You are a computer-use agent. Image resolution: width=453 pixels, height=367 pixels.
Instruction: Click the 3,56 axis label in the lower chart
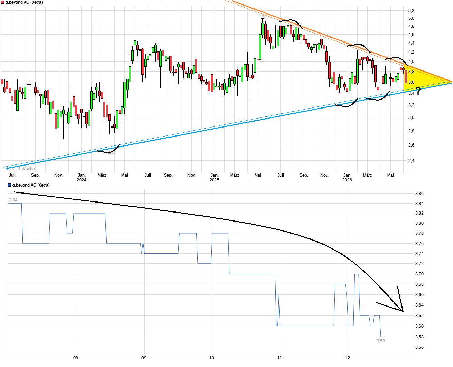[419, 347]
